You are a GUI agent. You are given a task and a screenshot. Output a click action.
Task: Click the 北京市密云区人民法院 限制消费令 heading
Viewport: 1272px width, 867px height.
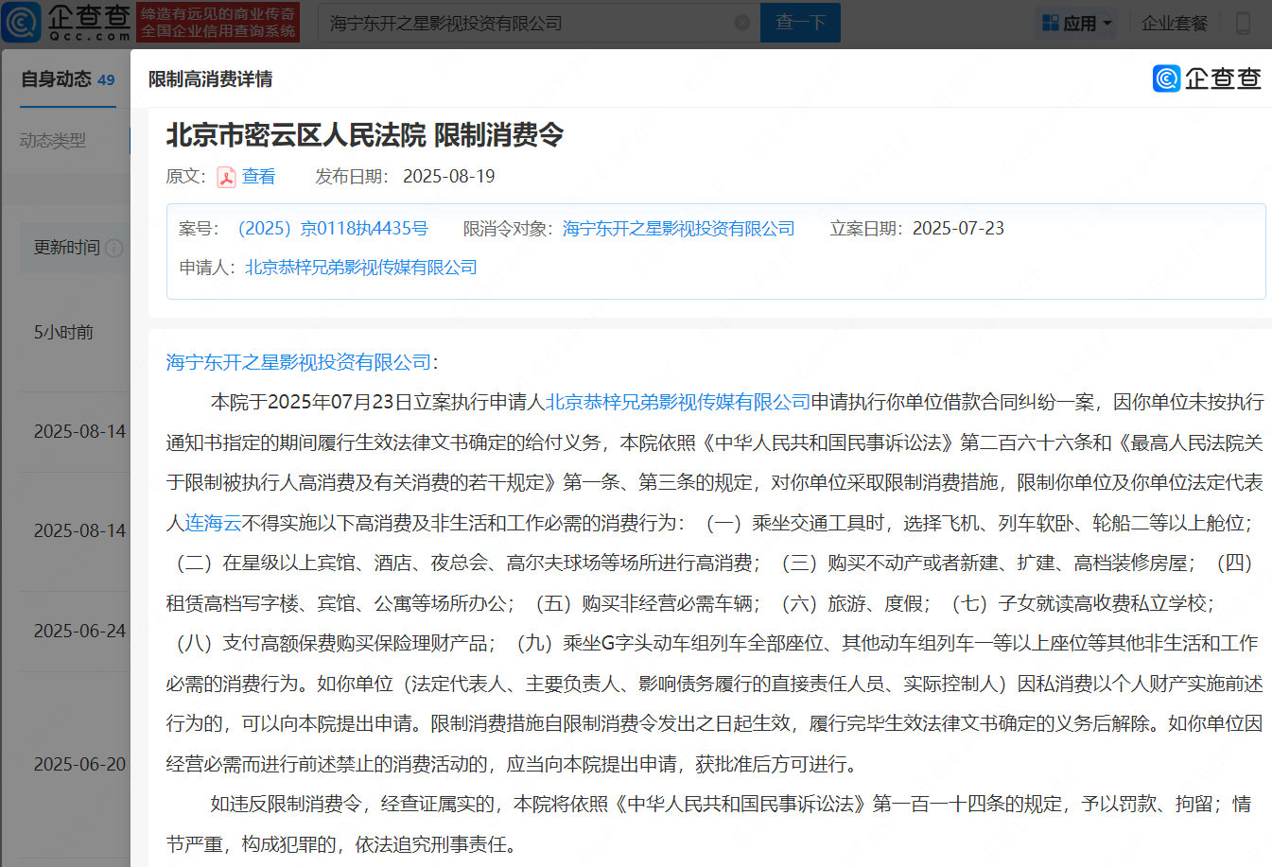tap(364, 135)
